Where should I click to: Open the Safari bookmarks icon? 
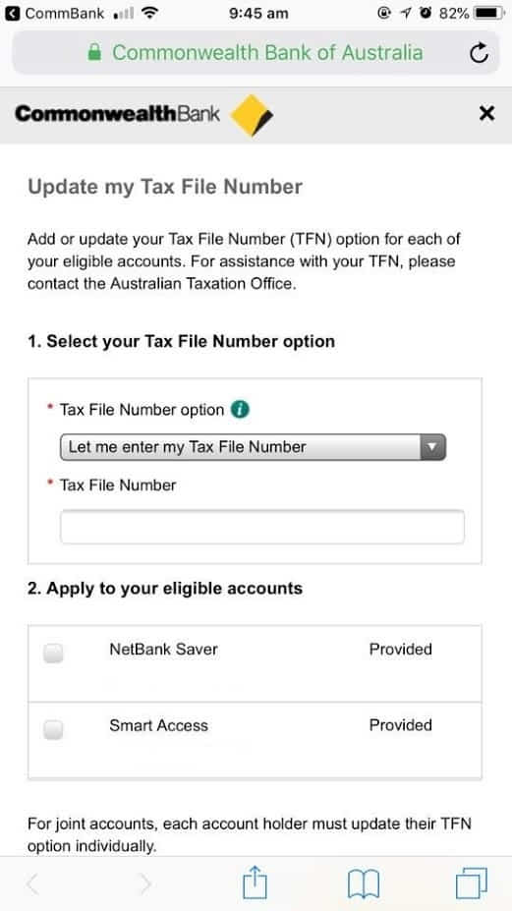pyautogui.click(x=364, y=884)
